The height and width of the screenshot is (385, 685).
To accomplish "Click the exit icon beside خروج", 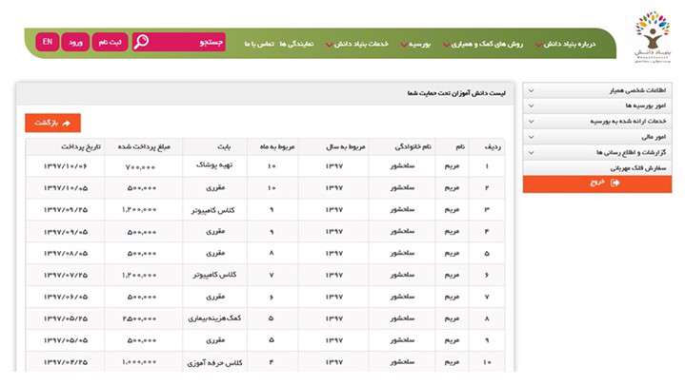I will 614,183.
